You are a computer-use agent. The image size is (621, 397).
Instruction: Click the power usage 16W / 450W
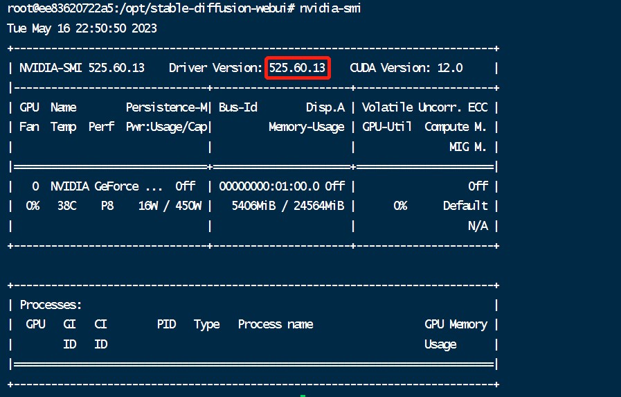[x=170, y=206]
